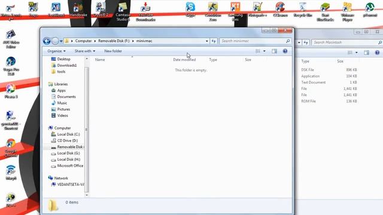This screenshot has height=215, width=383.
Task: Click navigation pane scrollbar up arrow
Action: (87, 59)
